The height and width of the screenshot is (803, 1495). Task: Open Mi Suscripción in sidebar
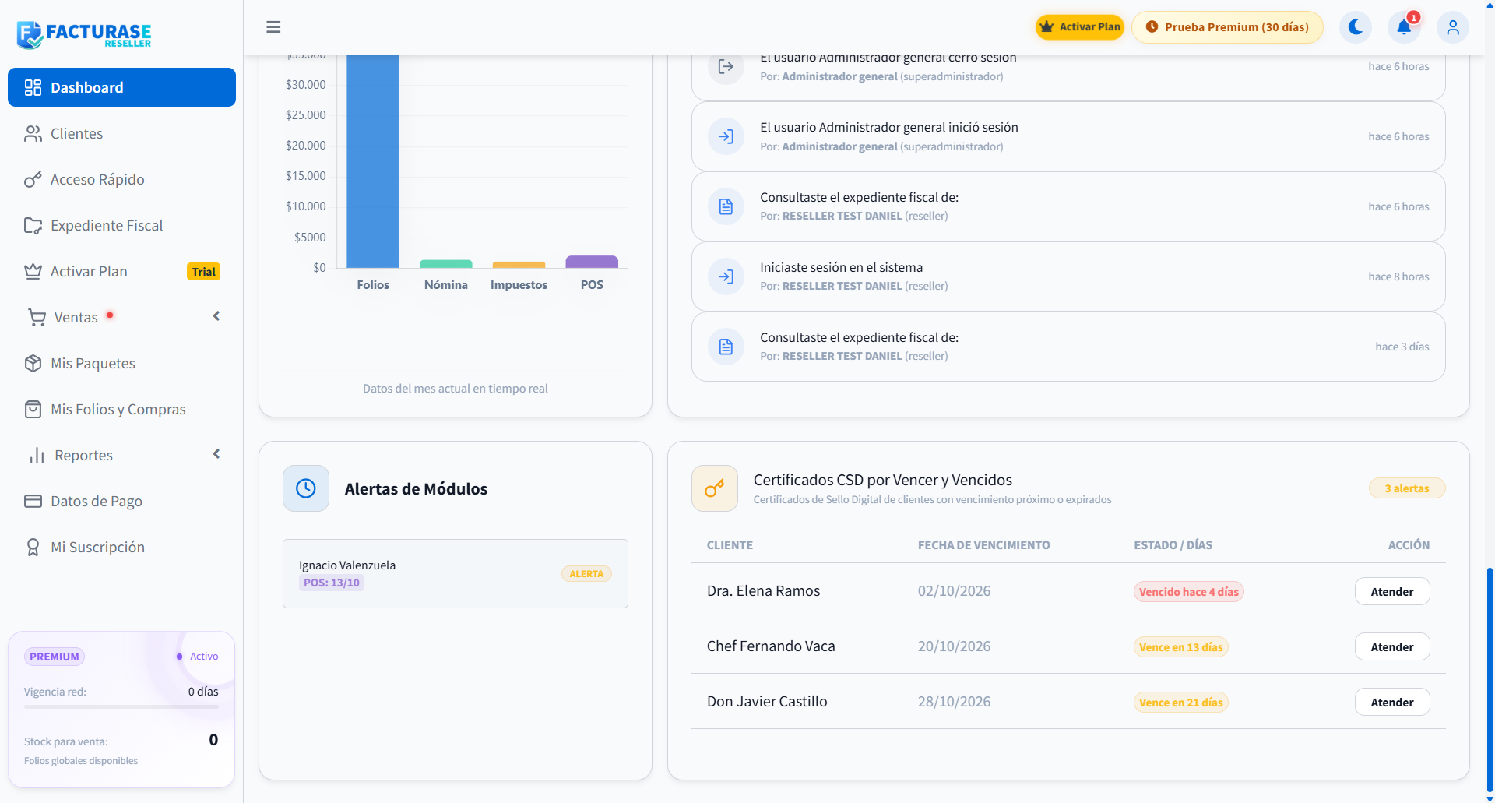121,547
